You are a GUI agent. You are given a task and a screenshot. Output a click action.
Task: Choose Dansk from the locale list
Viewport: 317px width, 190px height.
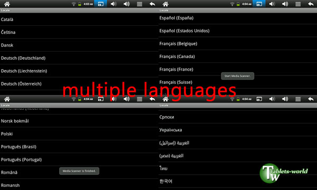click(x=79, y=45)
